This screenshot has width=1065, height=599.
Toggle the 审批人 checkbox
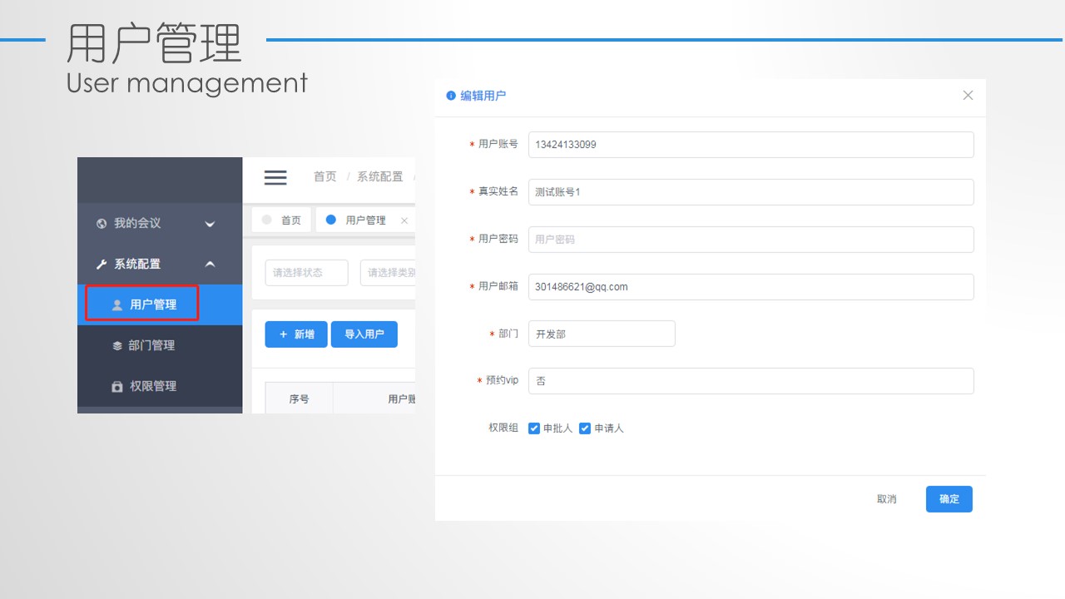coord(534,428)
